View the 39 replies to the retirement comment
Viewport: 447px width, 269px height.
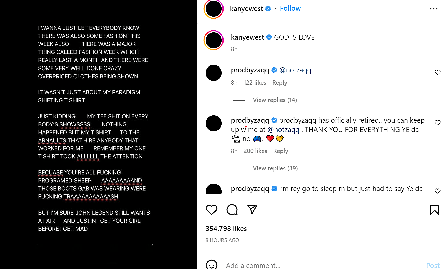click(x=275, y=168)
